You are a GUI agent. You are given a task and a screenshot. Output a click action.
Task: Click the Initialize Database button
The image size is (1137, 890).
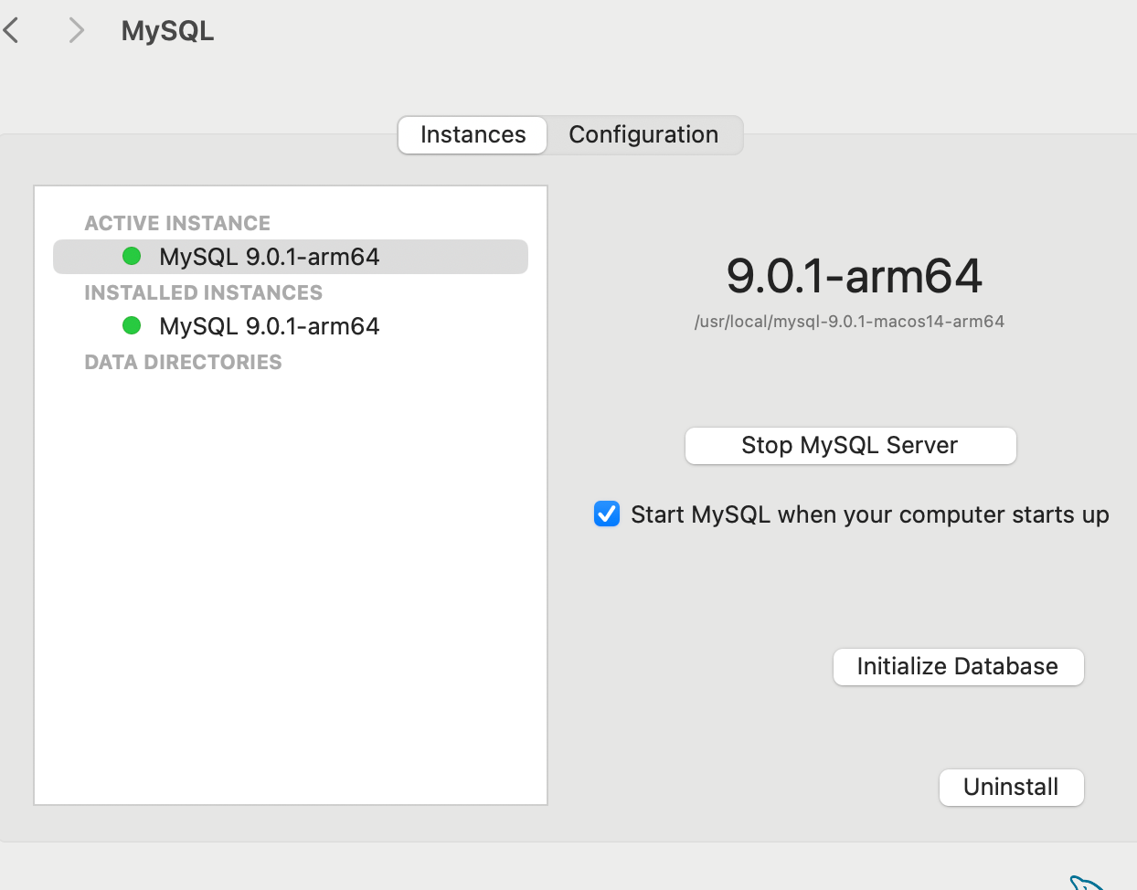(958, 667)
